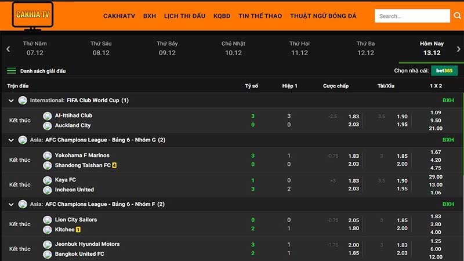Click Auckland City team logo
Viewport: 464px width, 261px height.
[x=48, y=126]
